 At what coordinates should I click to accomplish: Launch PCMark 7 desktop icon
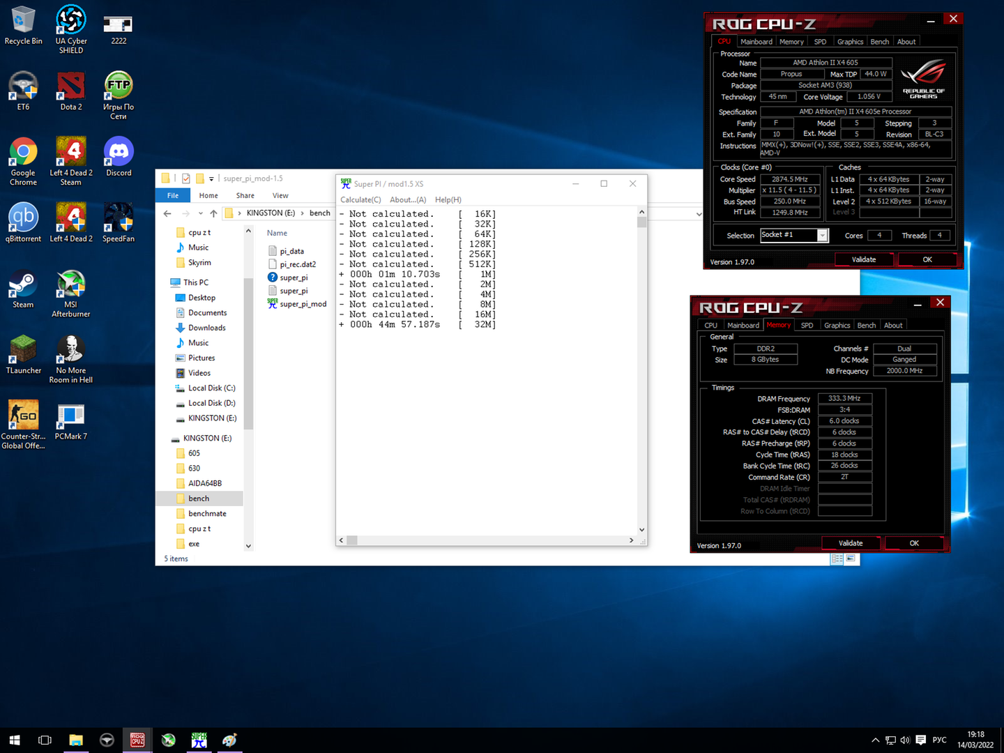pyautogui.click(x=70, y=421)
